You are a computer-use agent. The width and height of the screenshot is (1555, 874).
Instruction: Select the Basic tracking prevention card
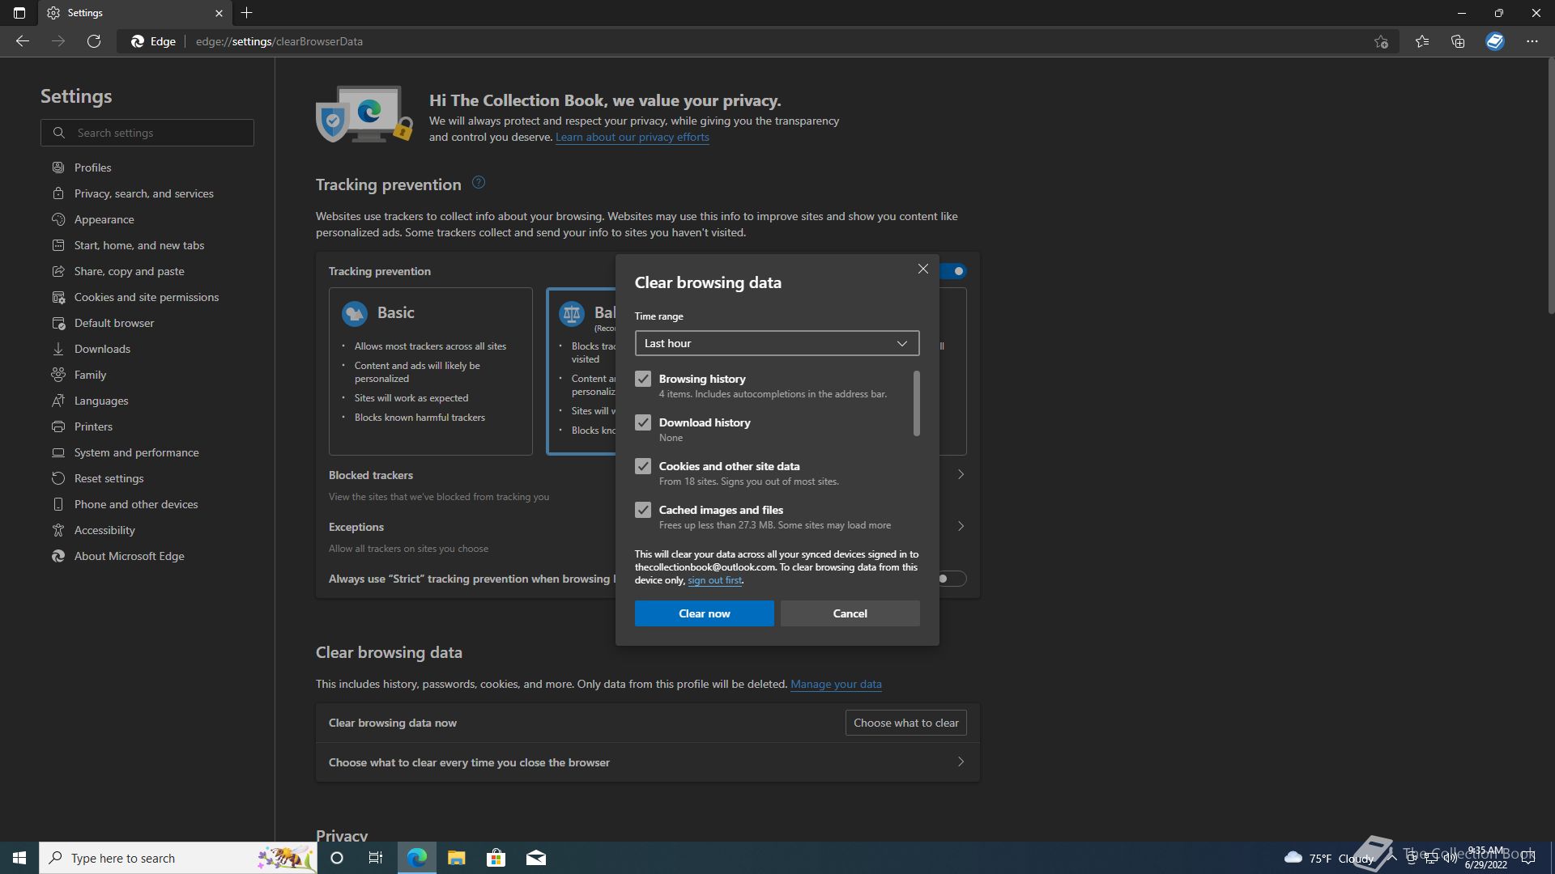[x=431, y=371]
